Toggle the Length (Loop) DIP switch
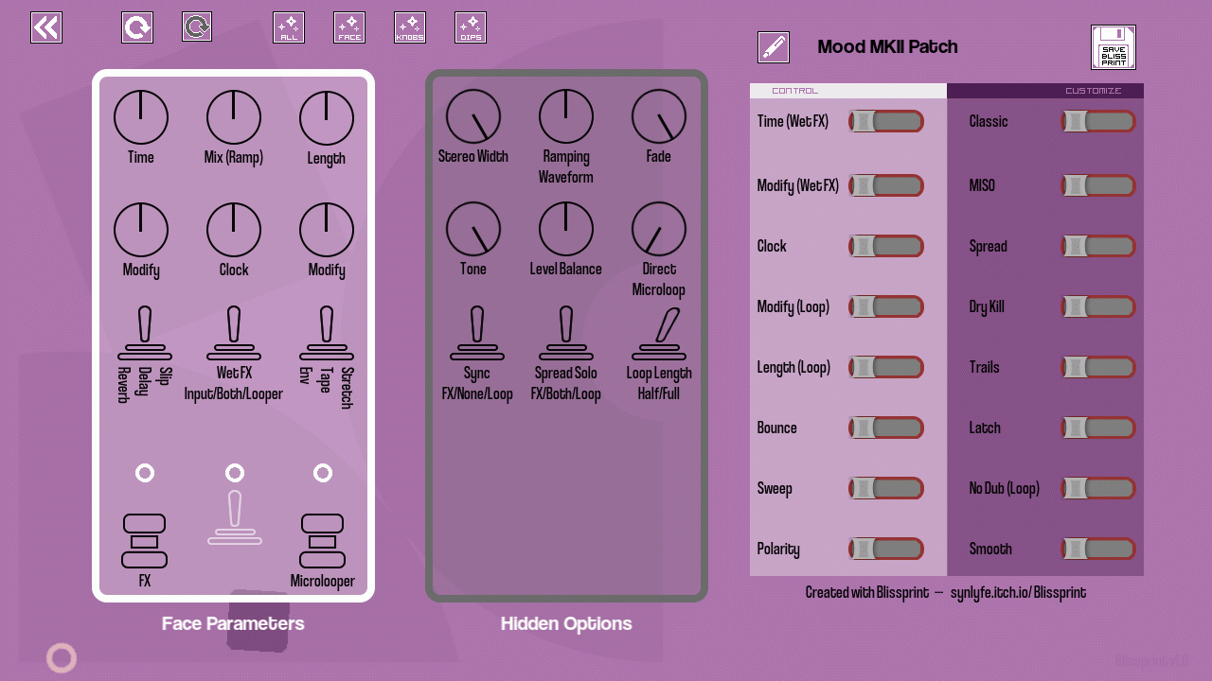The width and height of the screenshot is (1212, 681). [x=886, y=367]
